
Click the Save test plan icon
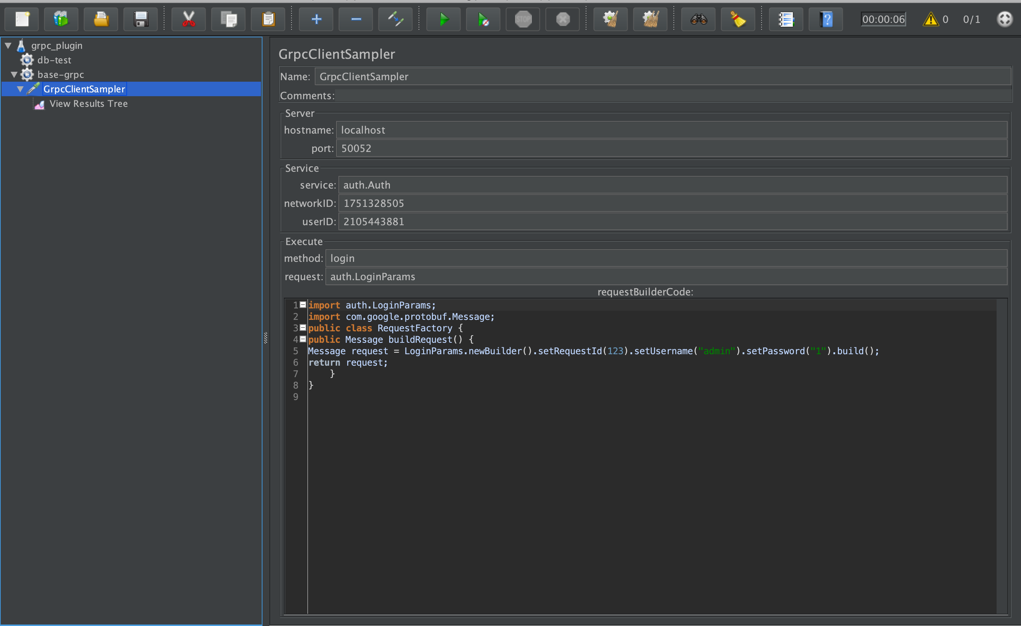[x=141, y=19]
